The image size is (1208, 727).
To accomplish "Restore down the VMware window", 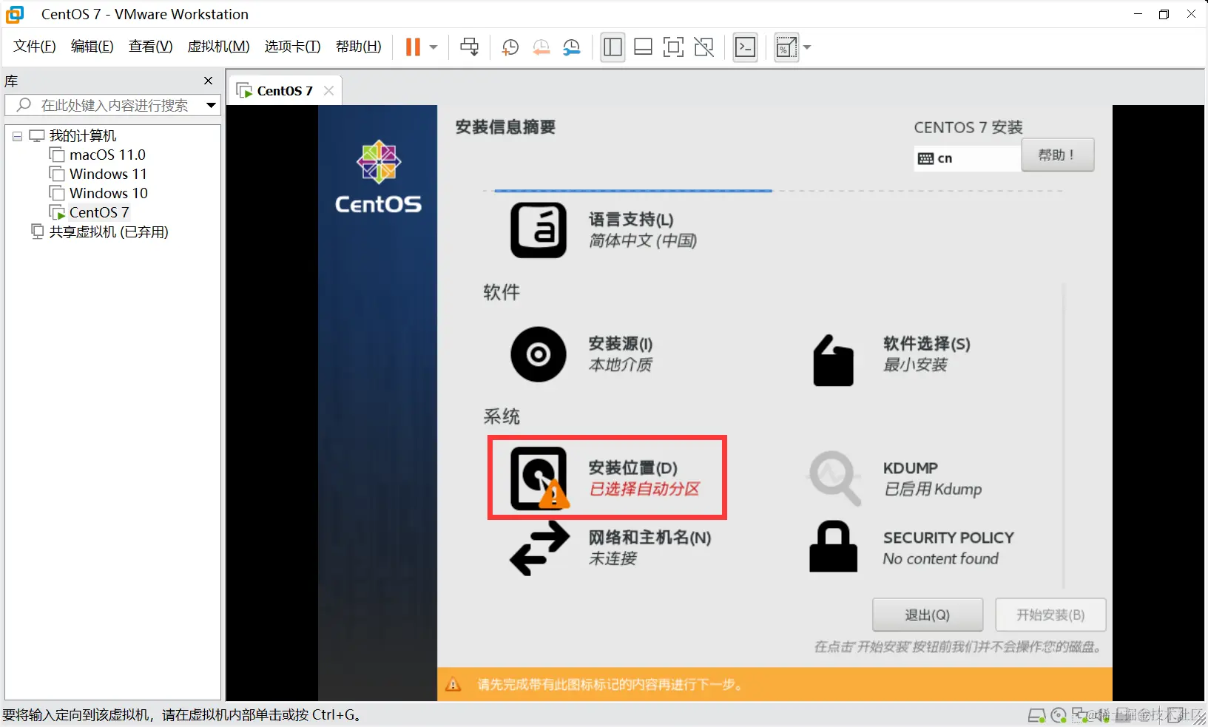I will pyautogui.click(x=1164, y=14).
